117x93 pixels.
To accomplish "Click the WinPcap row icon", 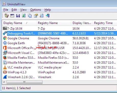I will (x=5, y=72).
